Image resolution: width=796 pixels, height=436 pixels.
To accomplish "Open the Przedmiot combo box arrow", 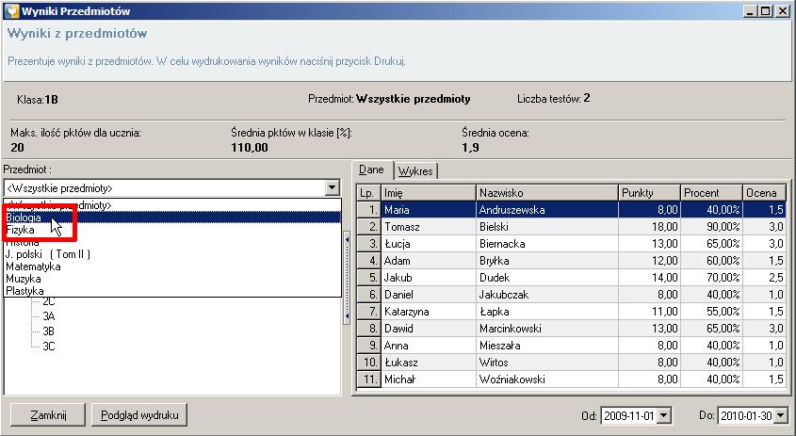I will (332, 187).
